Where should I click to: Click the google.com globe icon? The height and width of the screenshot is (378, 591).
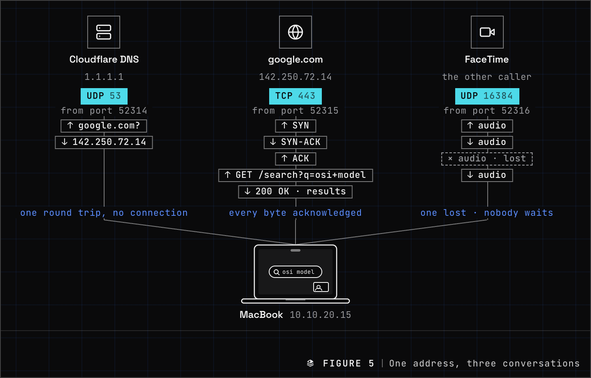click(x=295, y=32)
